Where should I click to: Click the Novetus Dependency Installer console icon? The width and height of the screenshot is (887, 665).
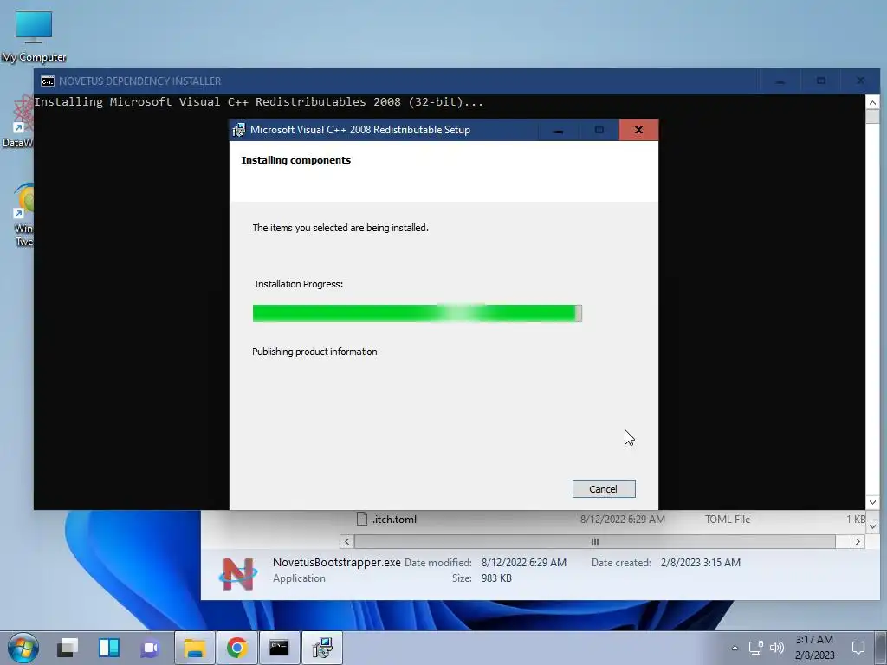[x=48, y=81]
